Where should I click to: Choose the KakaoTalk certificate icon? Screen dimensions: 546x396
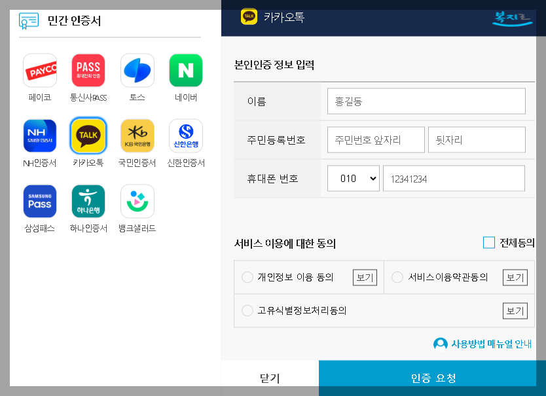88,136
